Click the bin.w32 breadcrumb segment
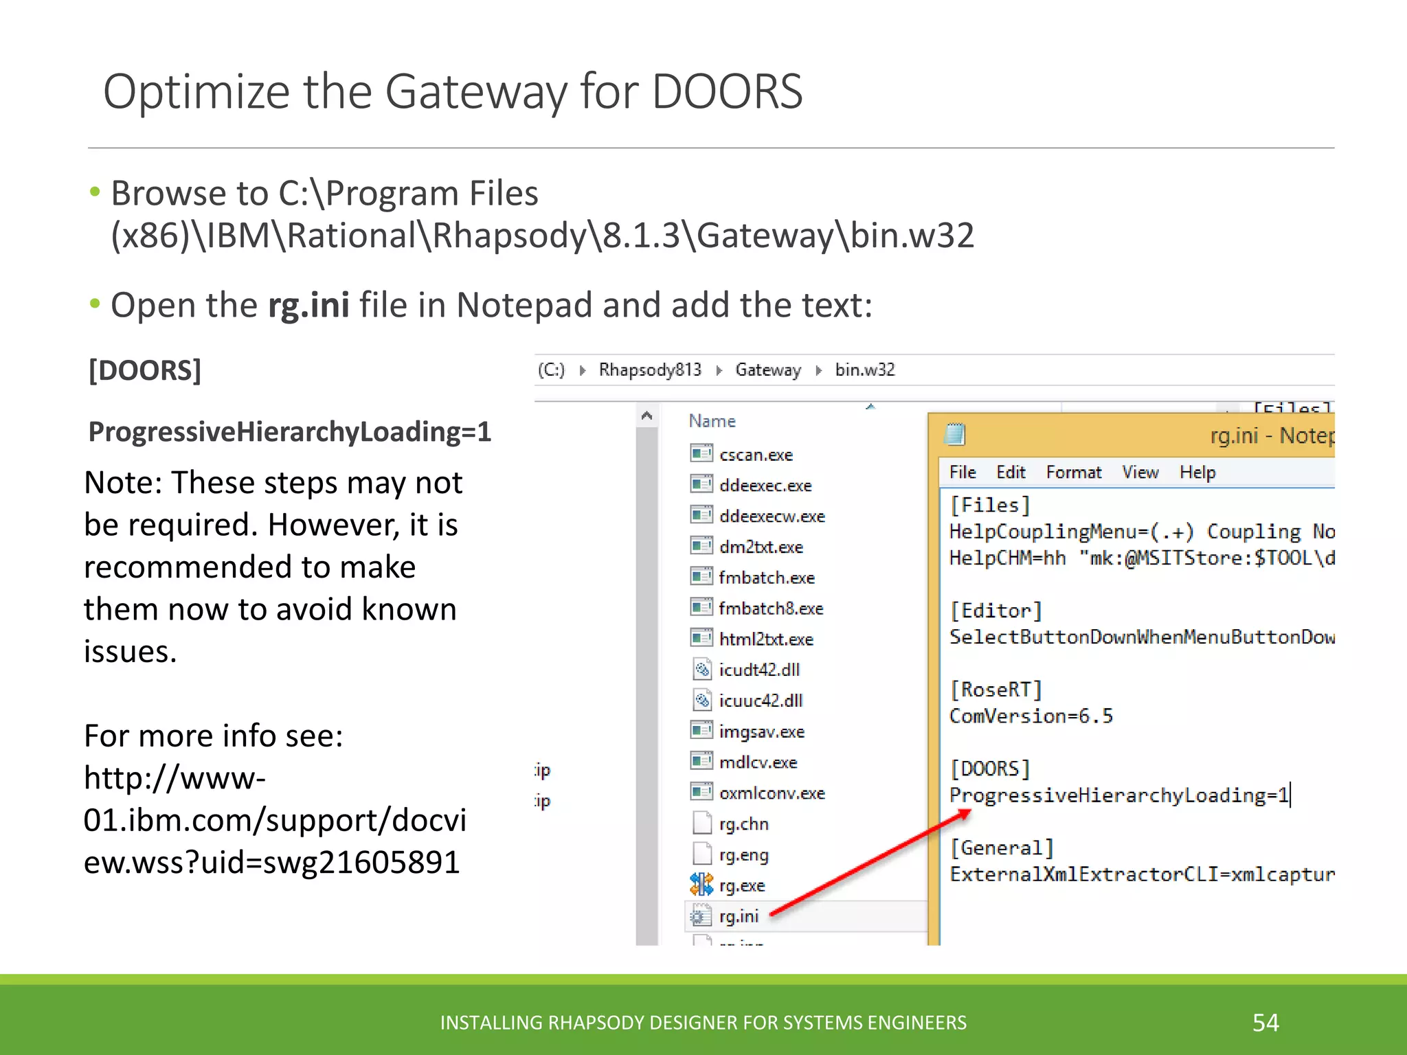The image size is (1407, 1055). (x=865, y=370)
